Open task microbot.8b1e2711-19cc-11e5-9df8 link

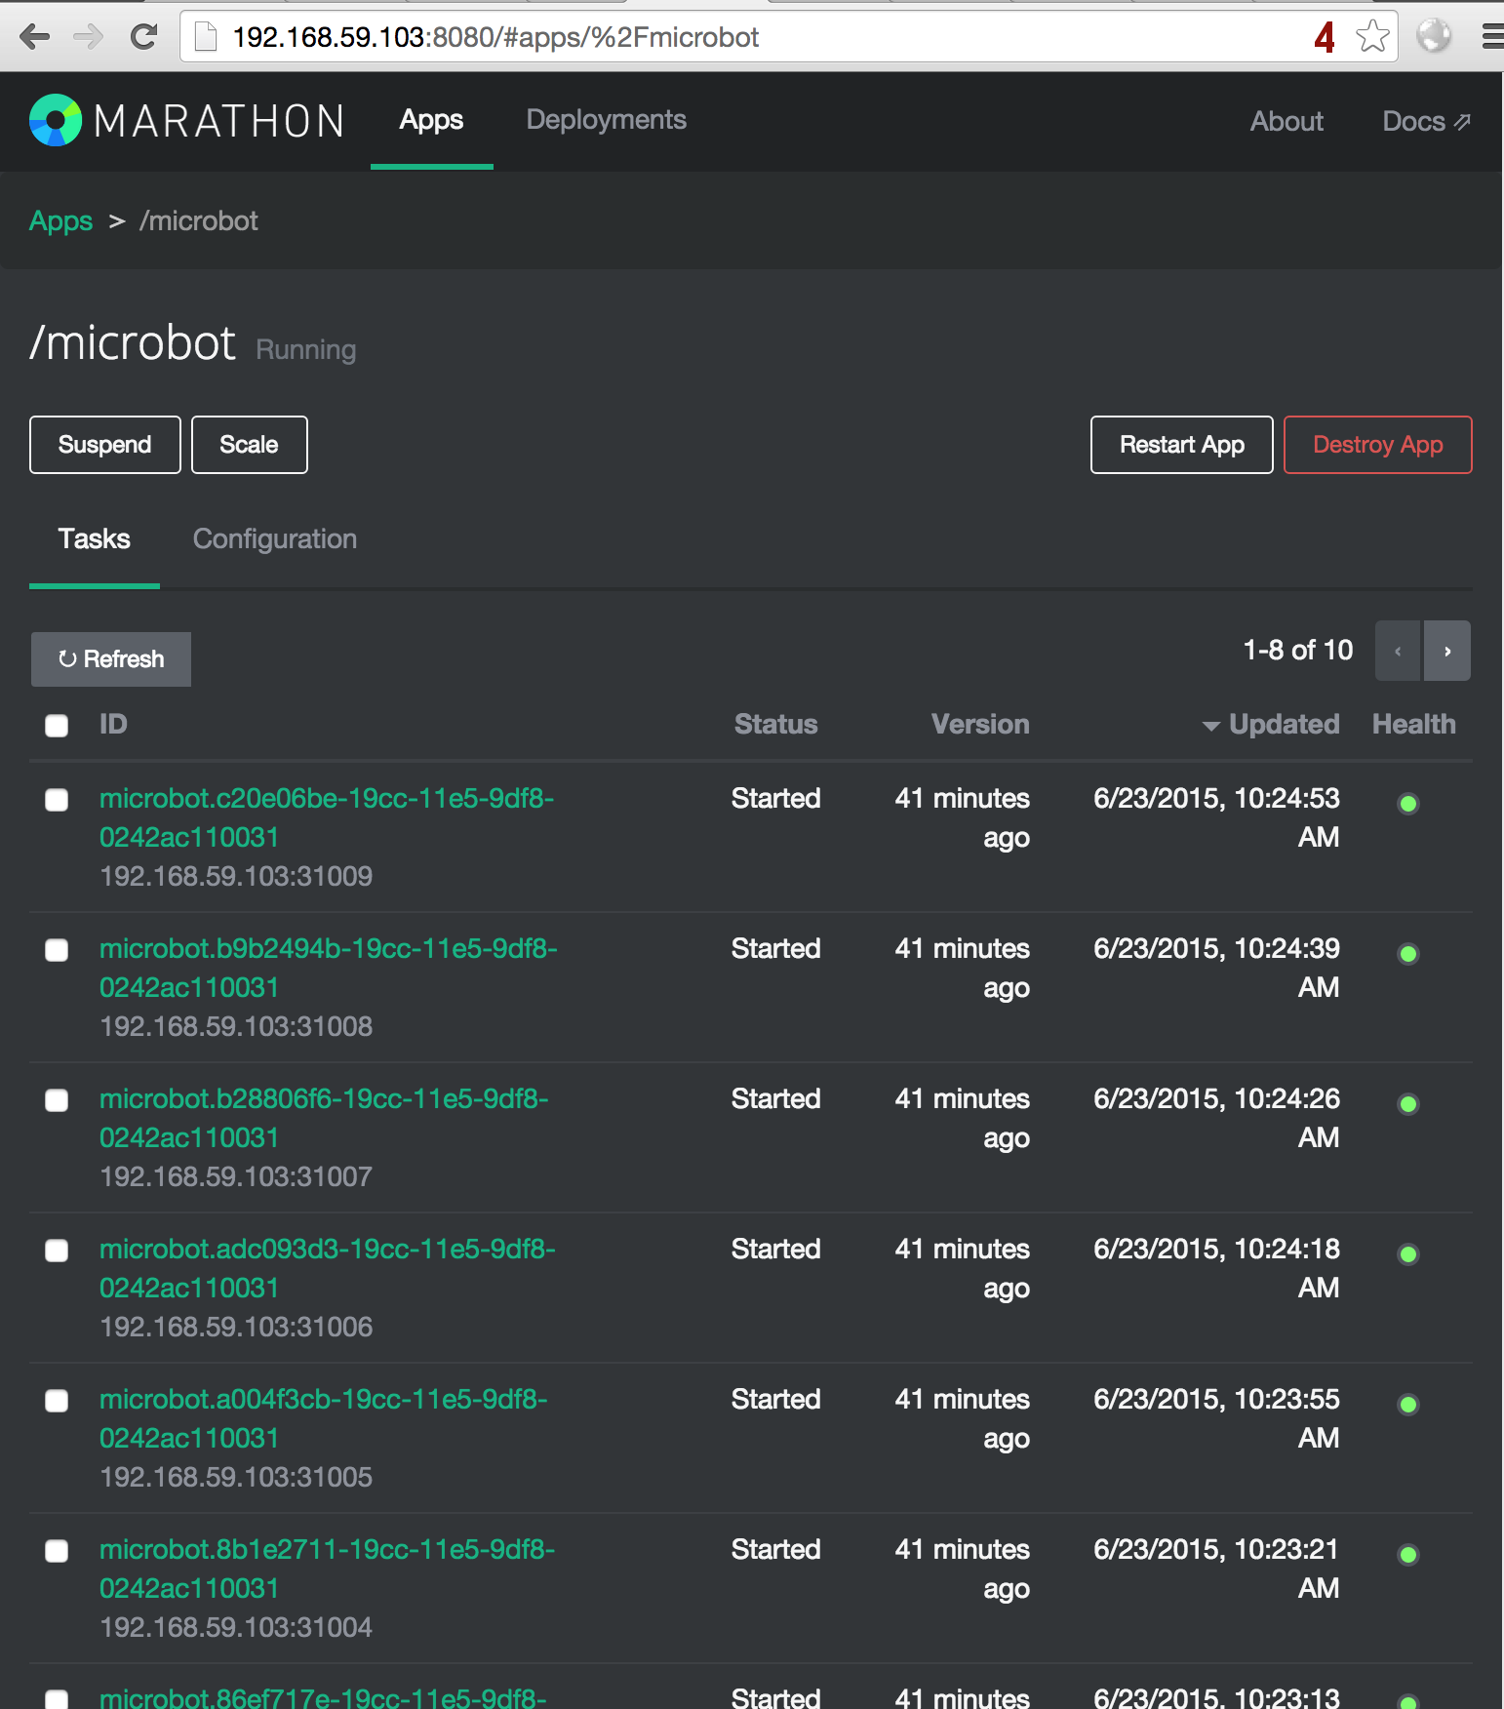tap(327, 1569)
